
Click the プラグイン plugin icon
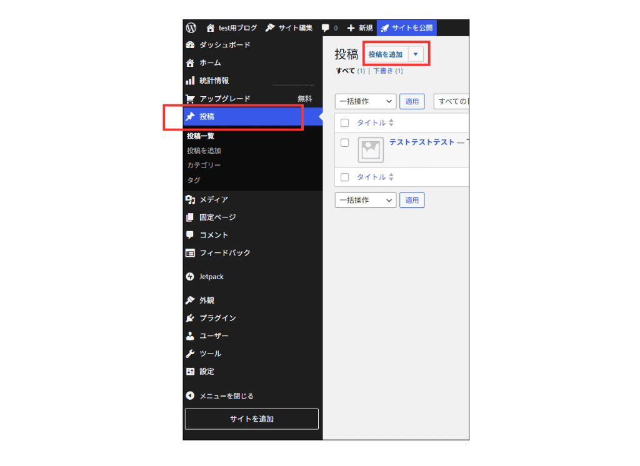pos(191,318)
